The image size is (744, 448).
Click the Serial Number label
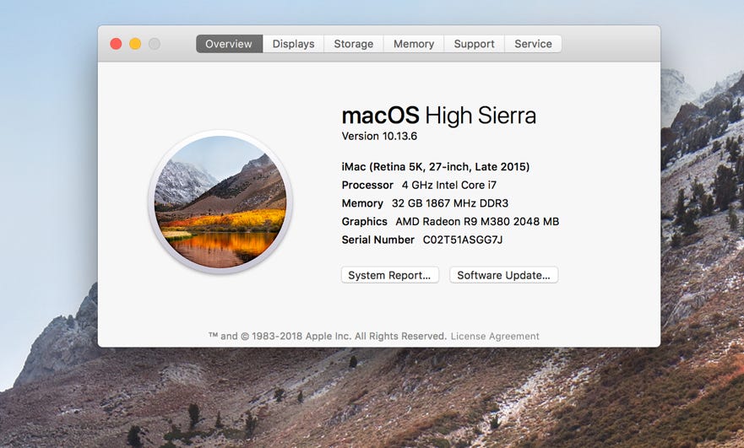click(x=377, y=240)
